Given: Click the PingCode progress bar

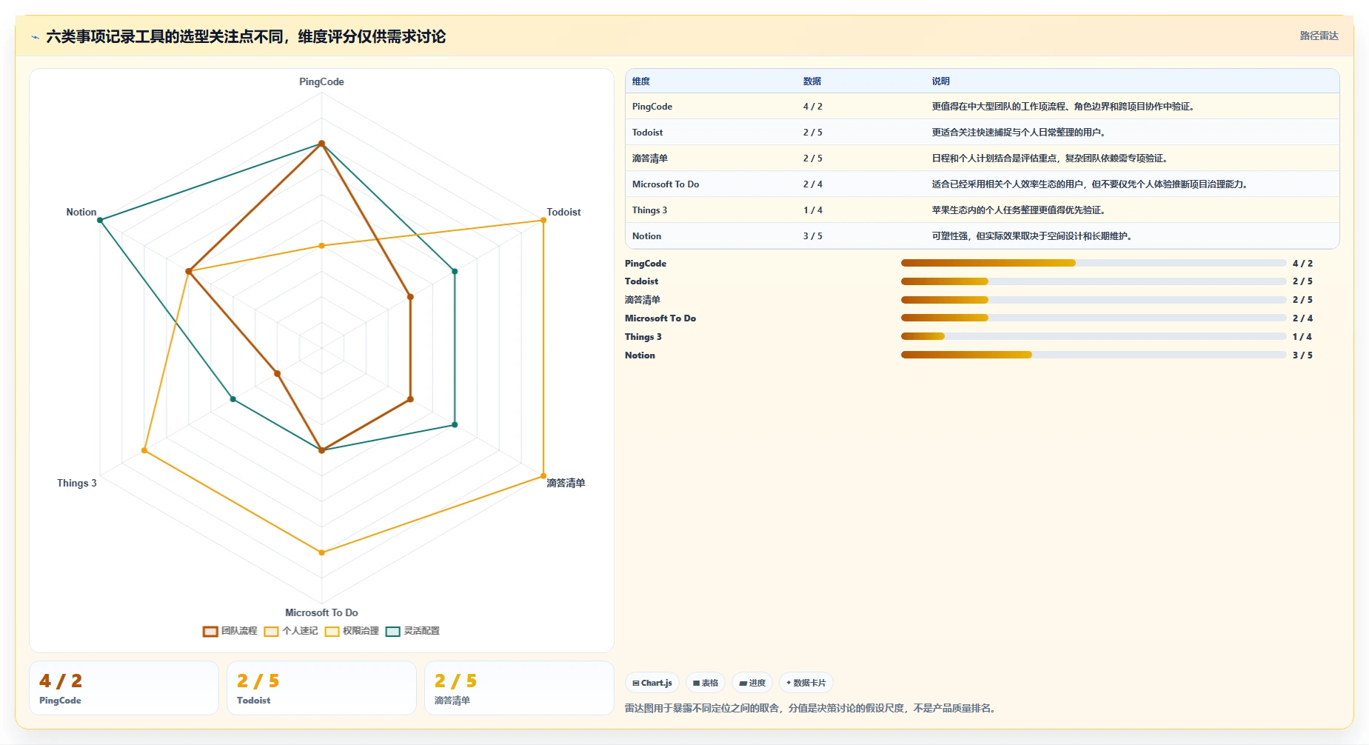Looking at the screenshot, I should click(1094, 263).
